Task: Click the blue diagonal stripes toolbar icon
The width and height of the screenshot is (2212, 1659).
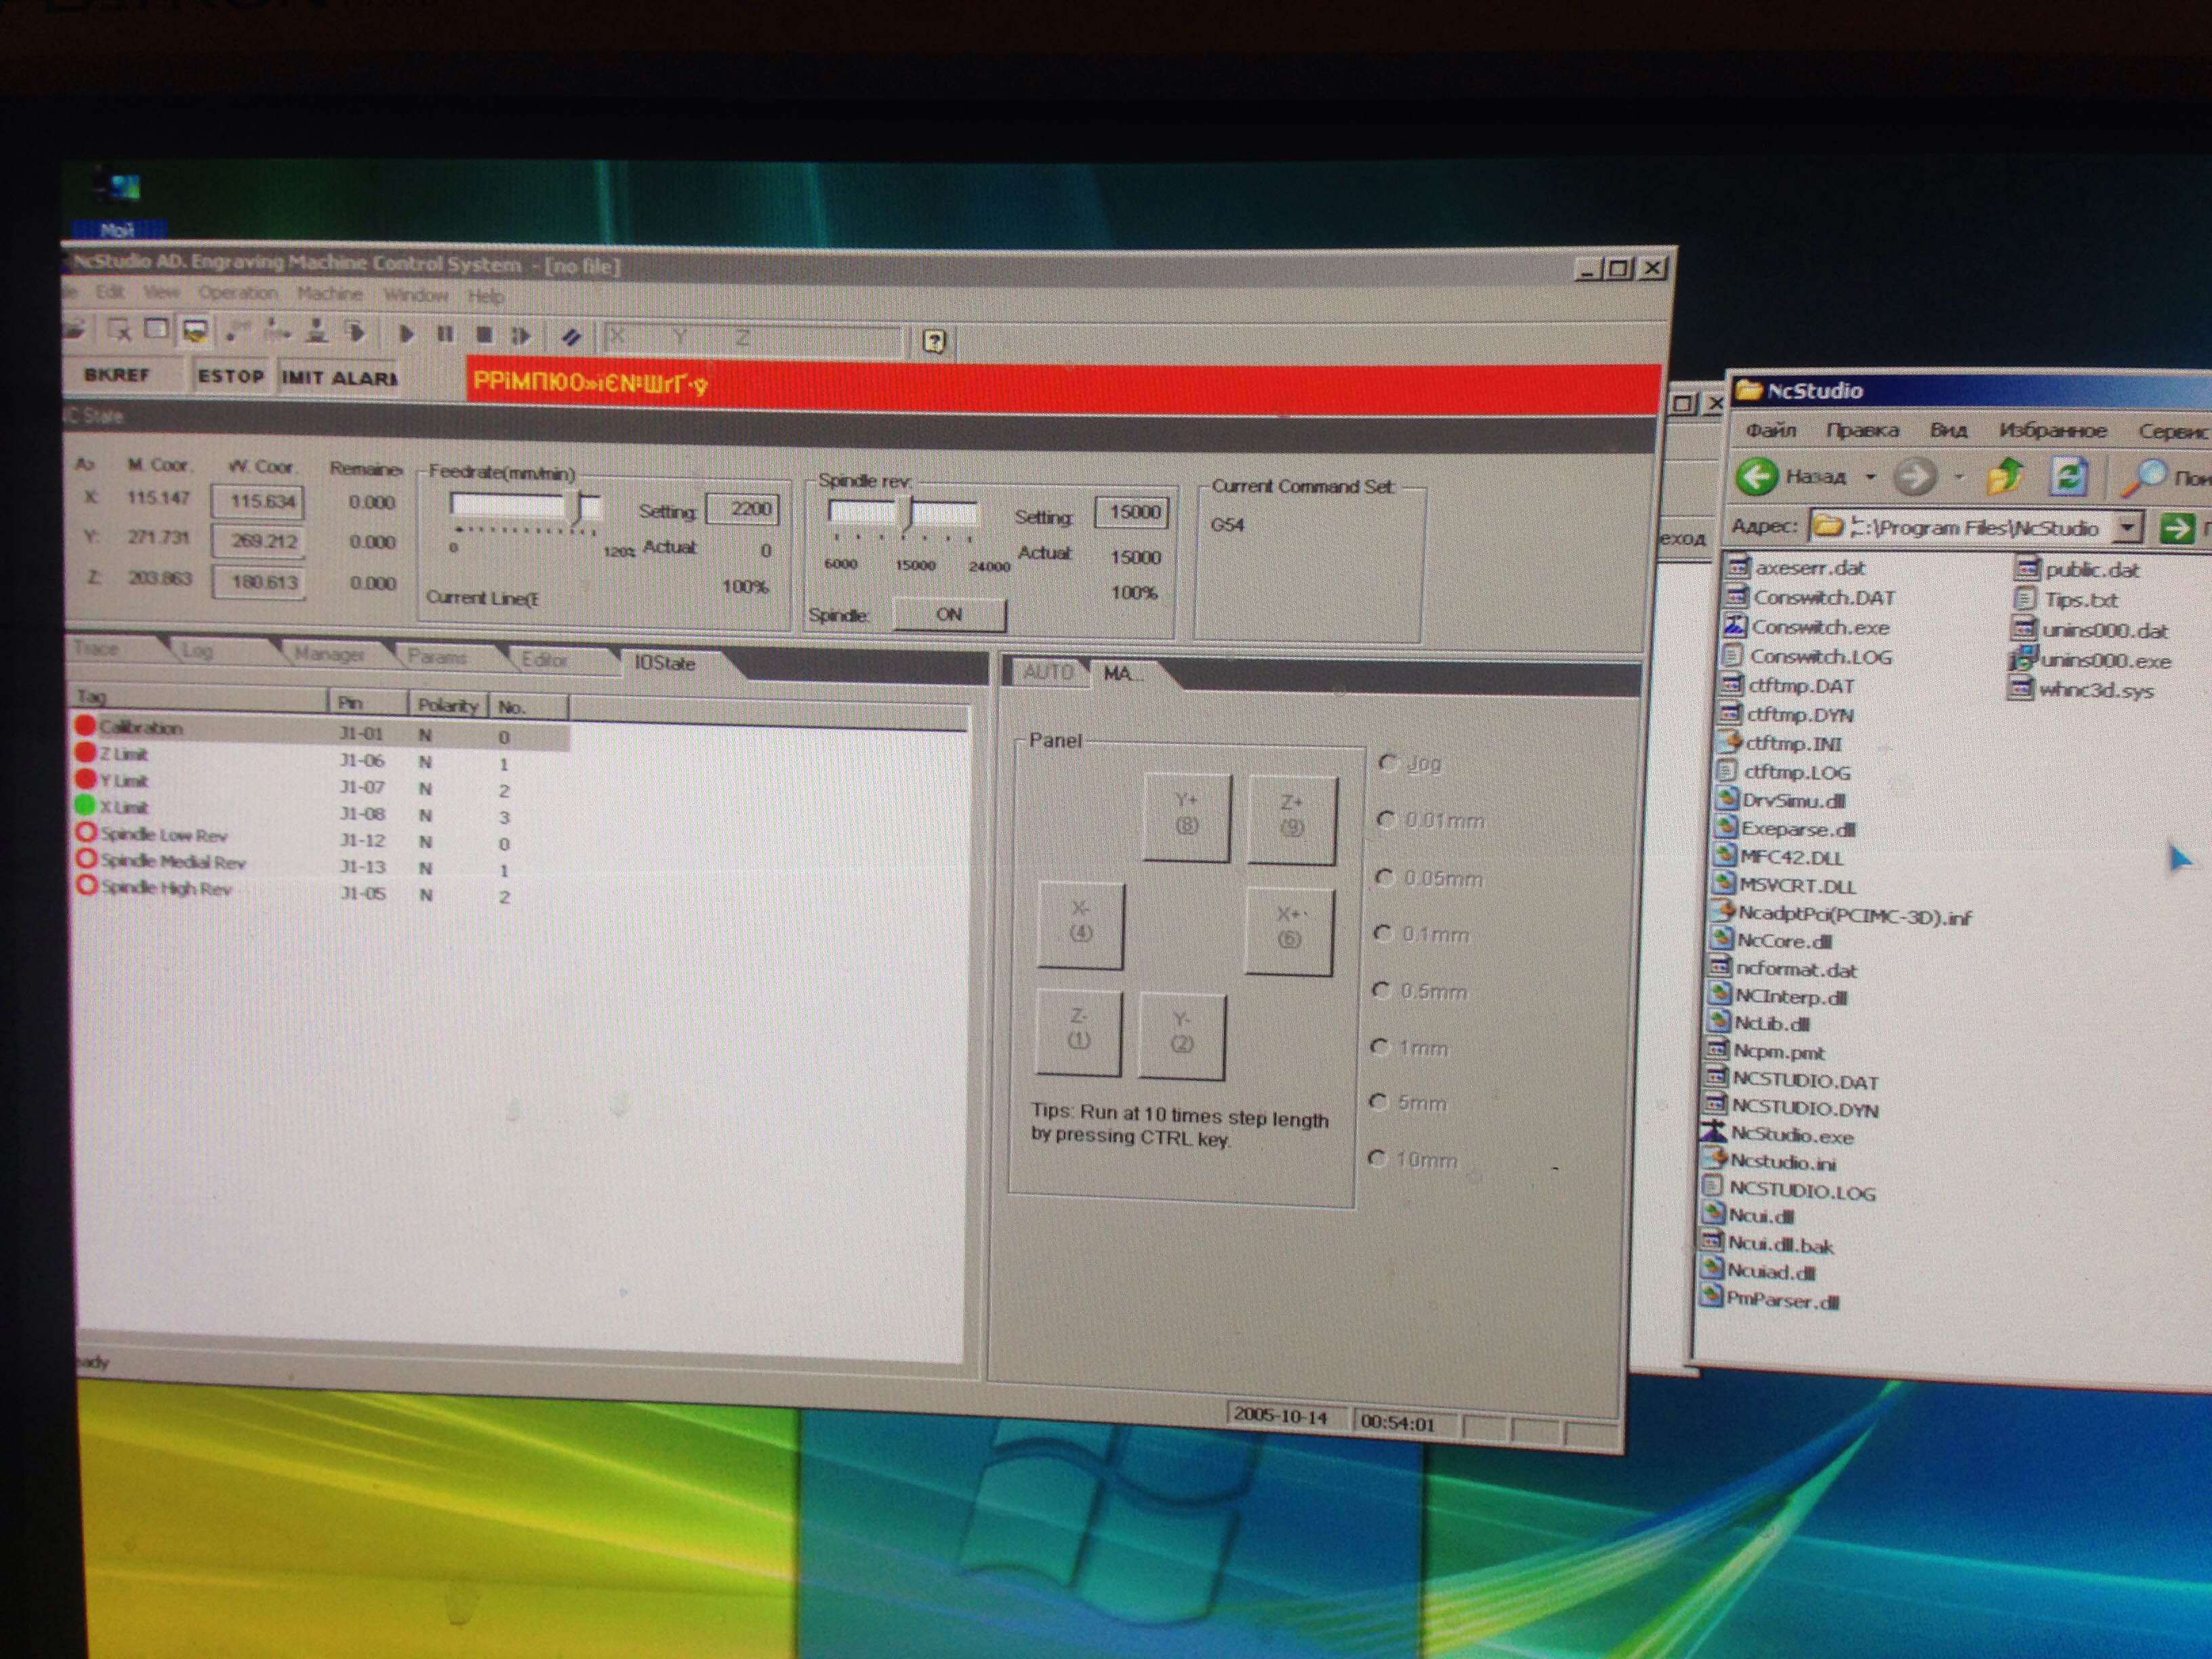Action: (571, 337)
